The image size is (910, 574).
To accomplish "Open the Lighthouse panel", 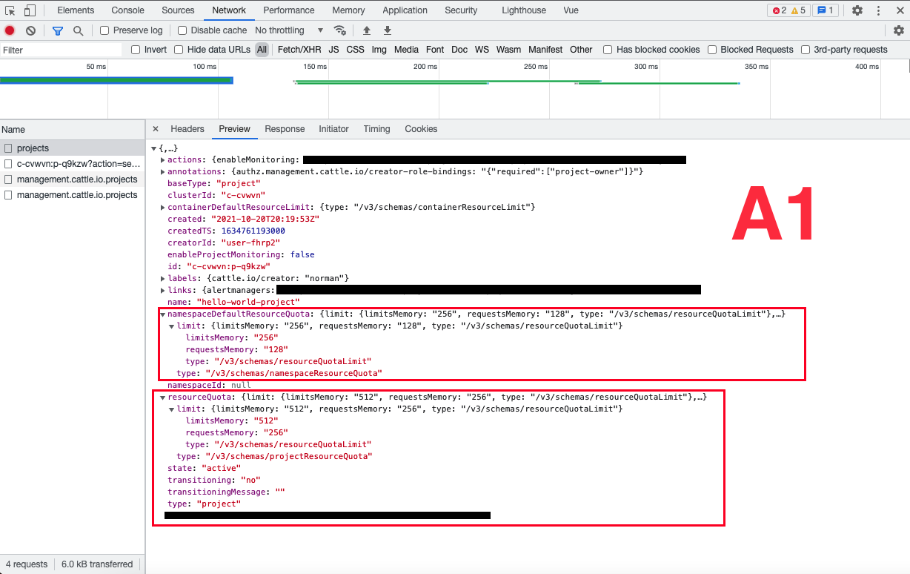I will [x=523, y=10].
